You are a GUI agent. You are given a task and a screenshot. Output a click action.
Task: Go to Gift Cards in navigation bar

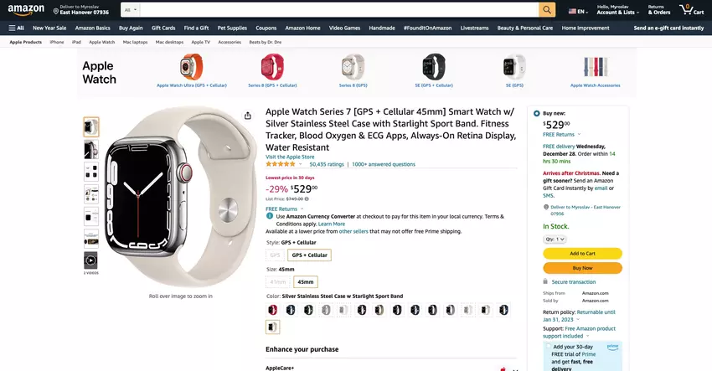point(163,28)
